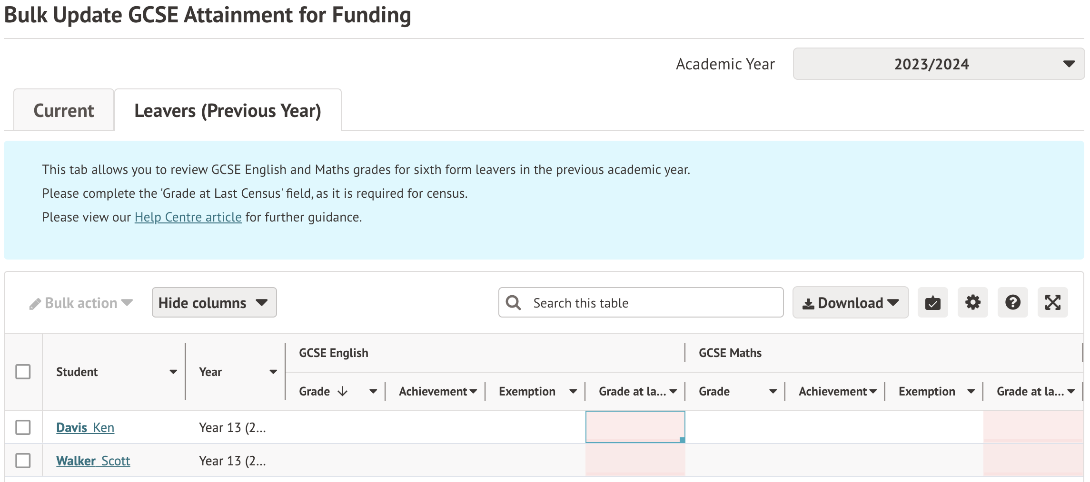Tick the checkbox for Davis Ken
The width and height of the screenshot is (1090, 482).
[x=23, y=427]
